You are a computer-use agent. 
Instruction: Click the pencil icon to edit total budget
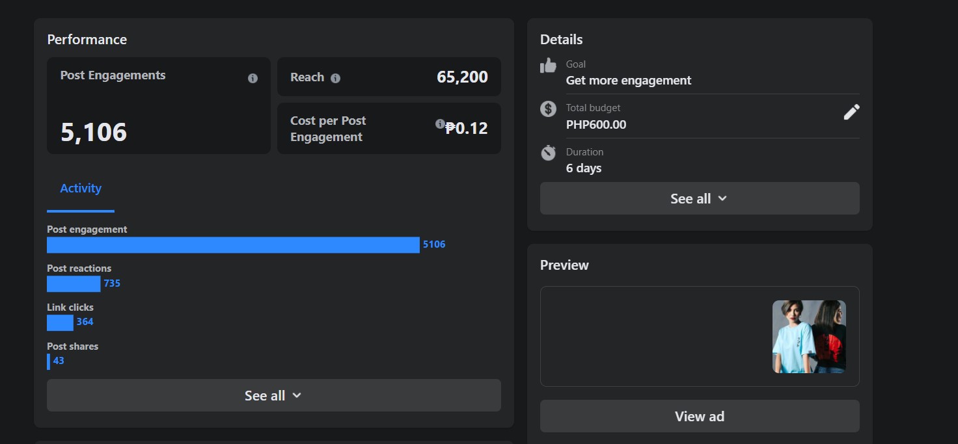(851, 112)
